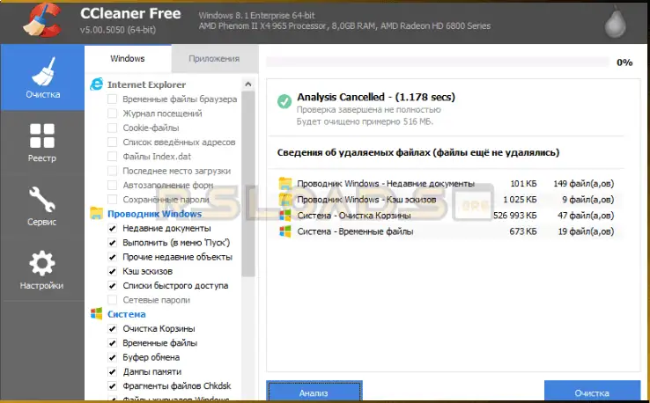Click the 47 файл(а,ов) count value

click(586, 216)
